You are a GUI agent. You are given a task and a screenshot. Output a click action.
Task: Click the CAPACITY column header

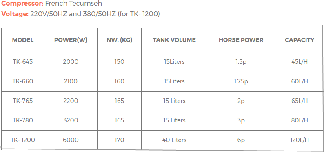(299, 40)
